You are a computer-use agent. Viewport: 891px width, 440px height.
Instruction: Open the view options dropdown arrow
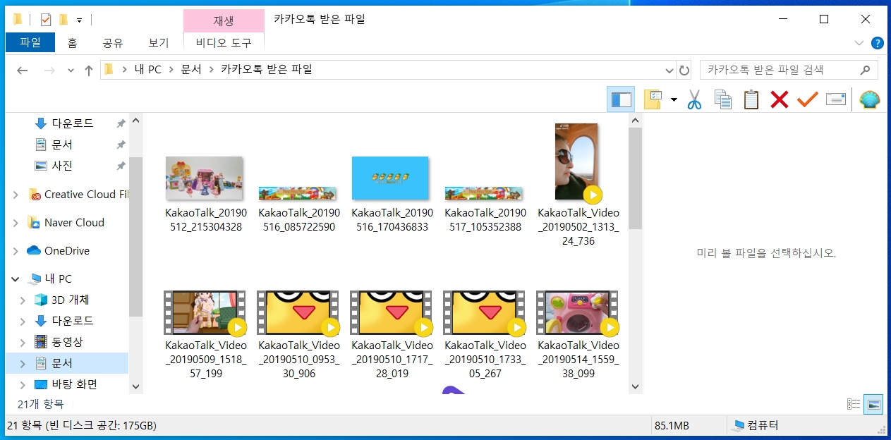[674, 100]
